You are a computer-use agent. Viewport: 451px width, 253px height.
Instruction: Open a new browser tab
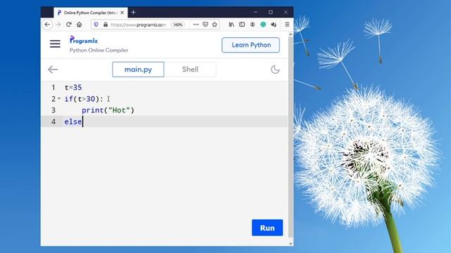pyautogui.click(x=133, y=13)
